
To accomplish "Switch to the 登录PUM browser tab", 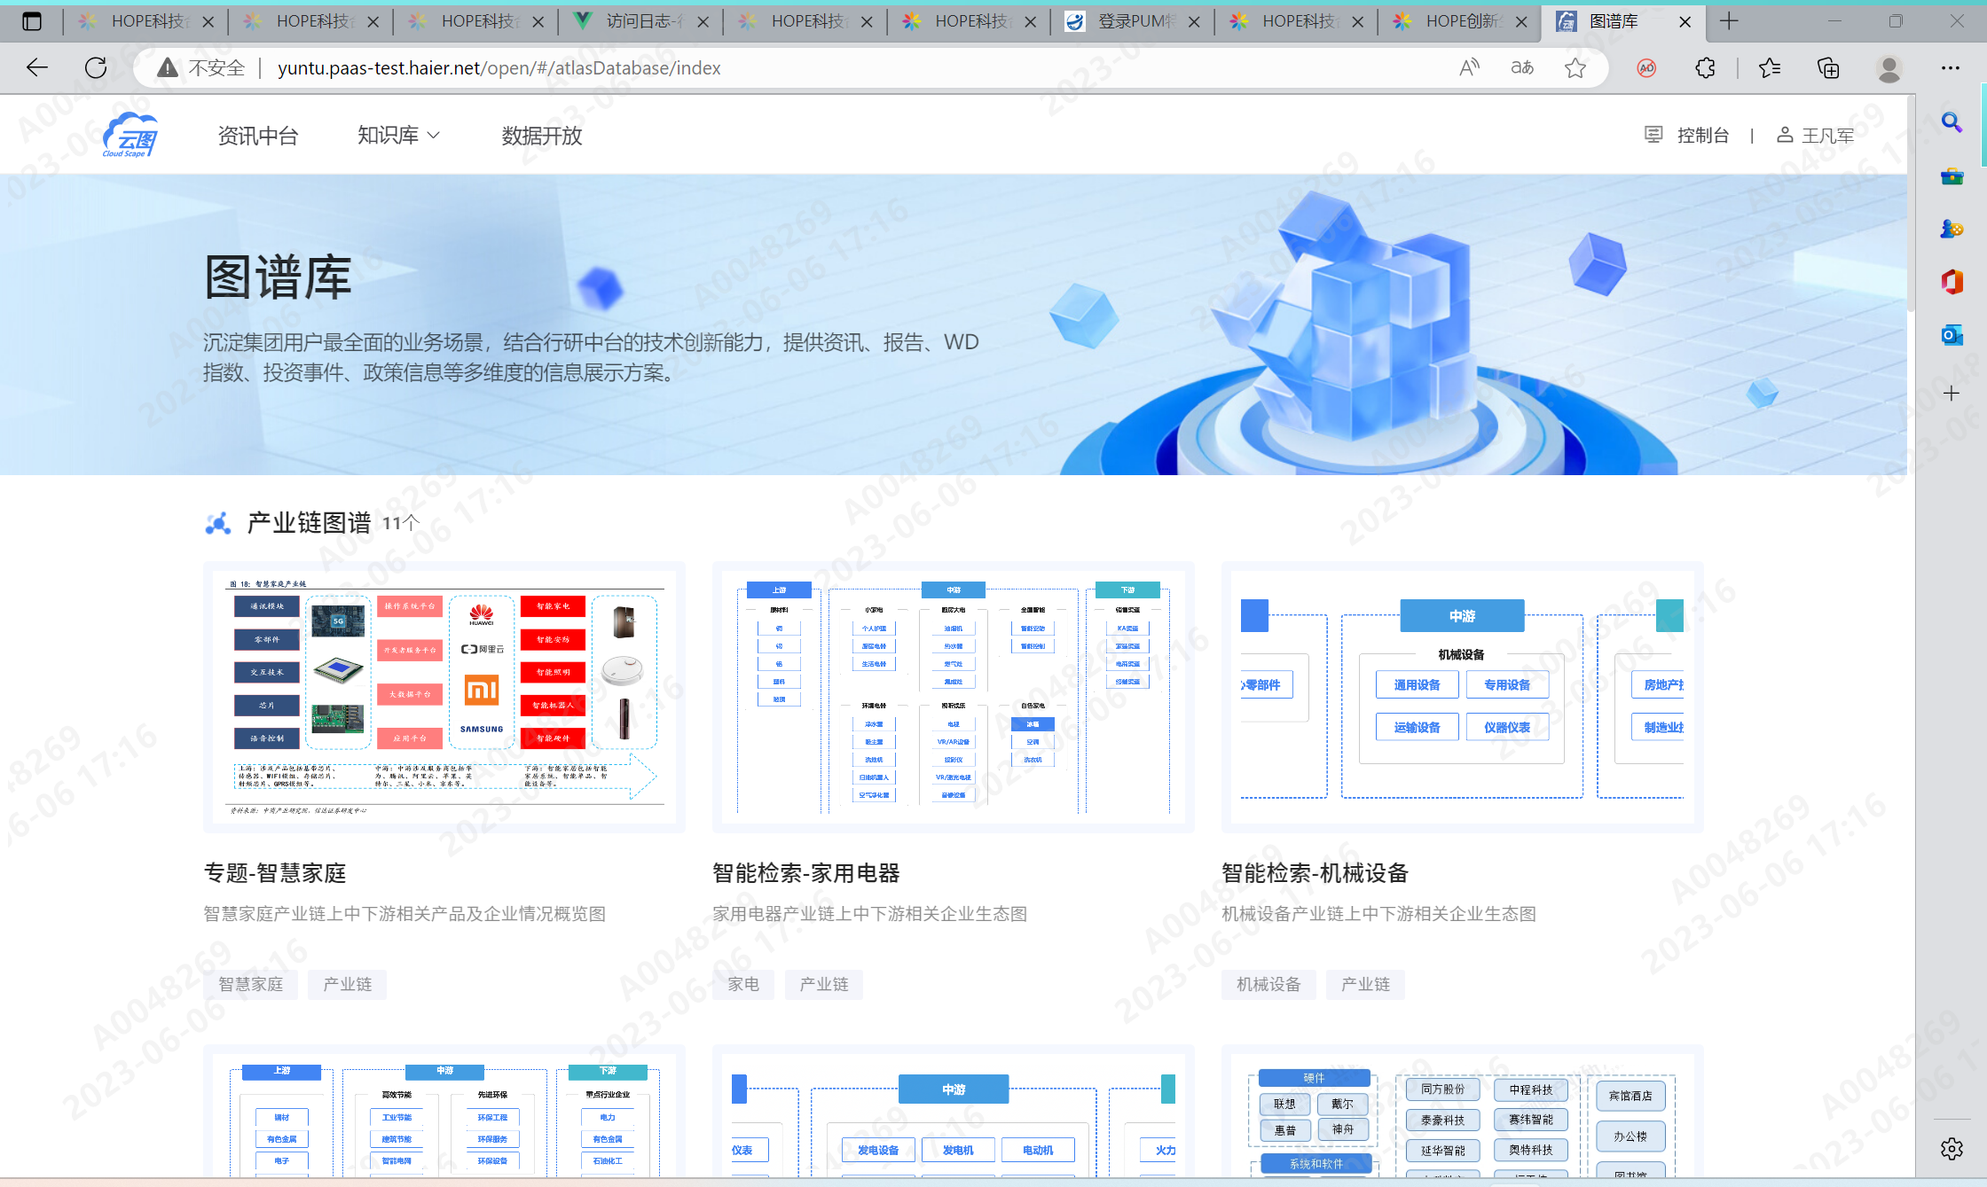I will pyautogui.click(x=1132, y=21).
